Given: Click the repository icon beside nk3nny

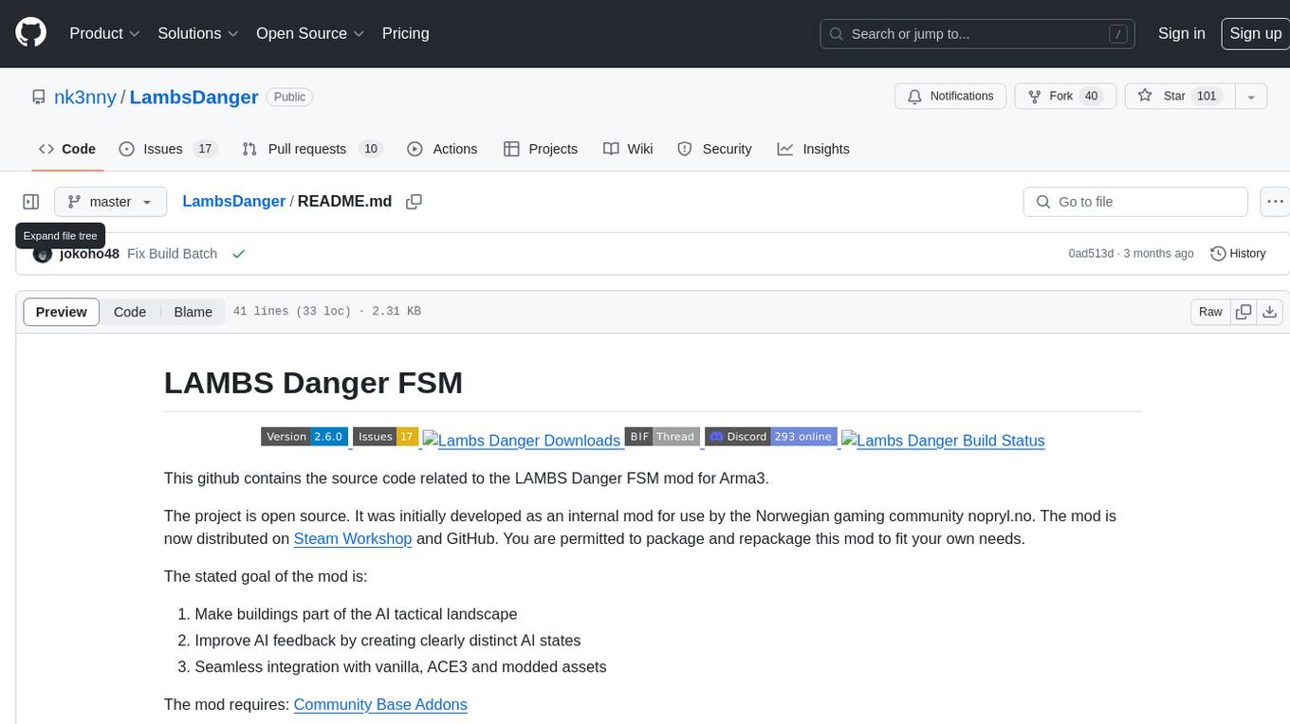Looking at the screenshot, I should pyautogui.click(x=39, y=97).
